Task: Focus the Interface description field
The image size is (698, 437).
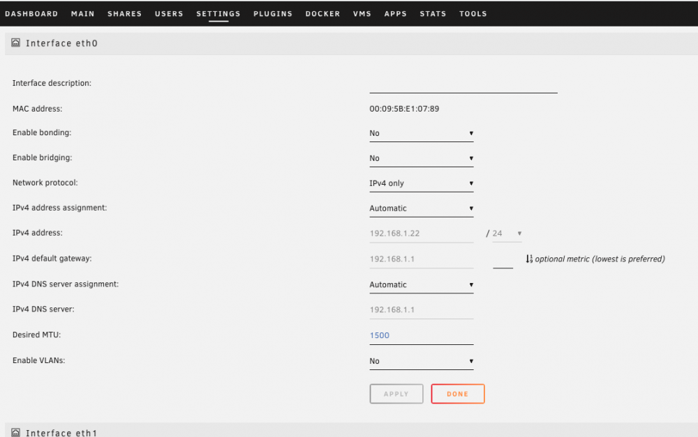Action: [463, 84]
